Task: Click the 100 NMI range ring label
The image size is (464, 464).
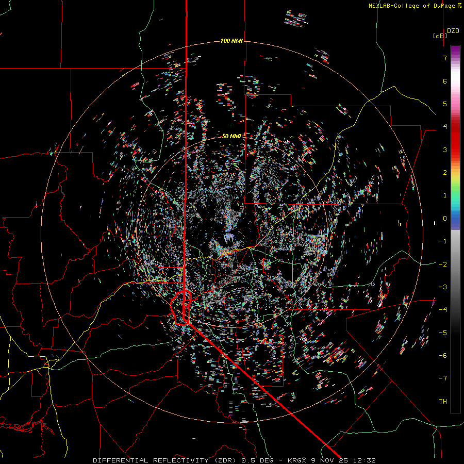Action: tap(231, 41)
